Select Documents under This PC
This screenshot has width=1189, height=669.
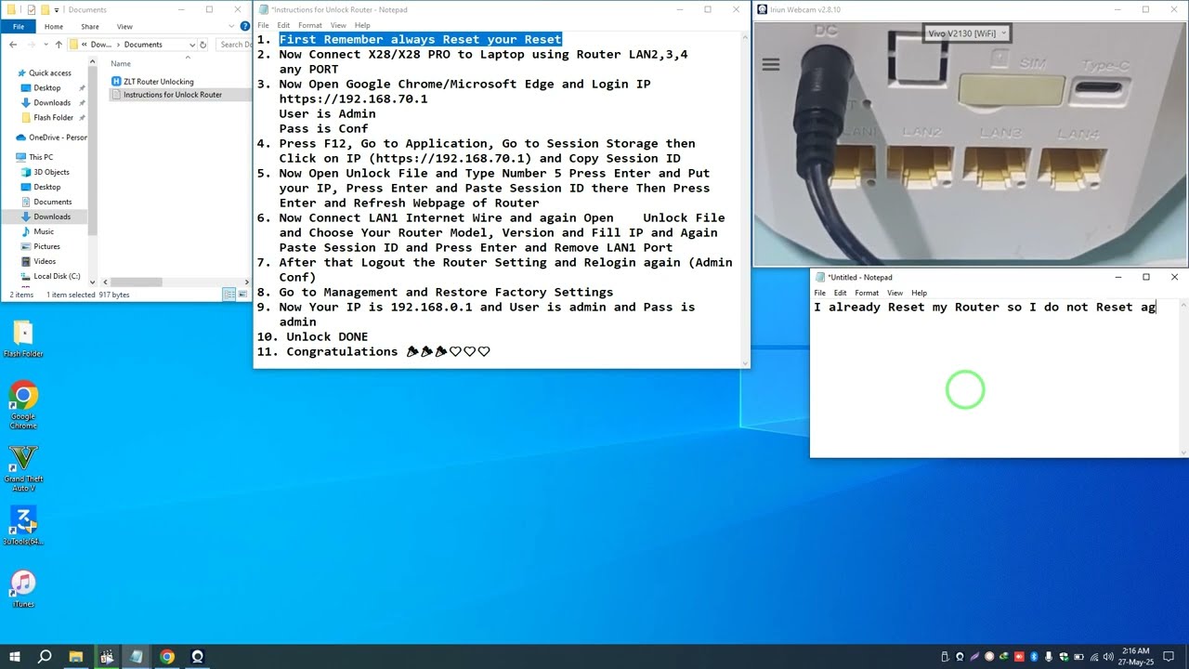coord(52,202)
